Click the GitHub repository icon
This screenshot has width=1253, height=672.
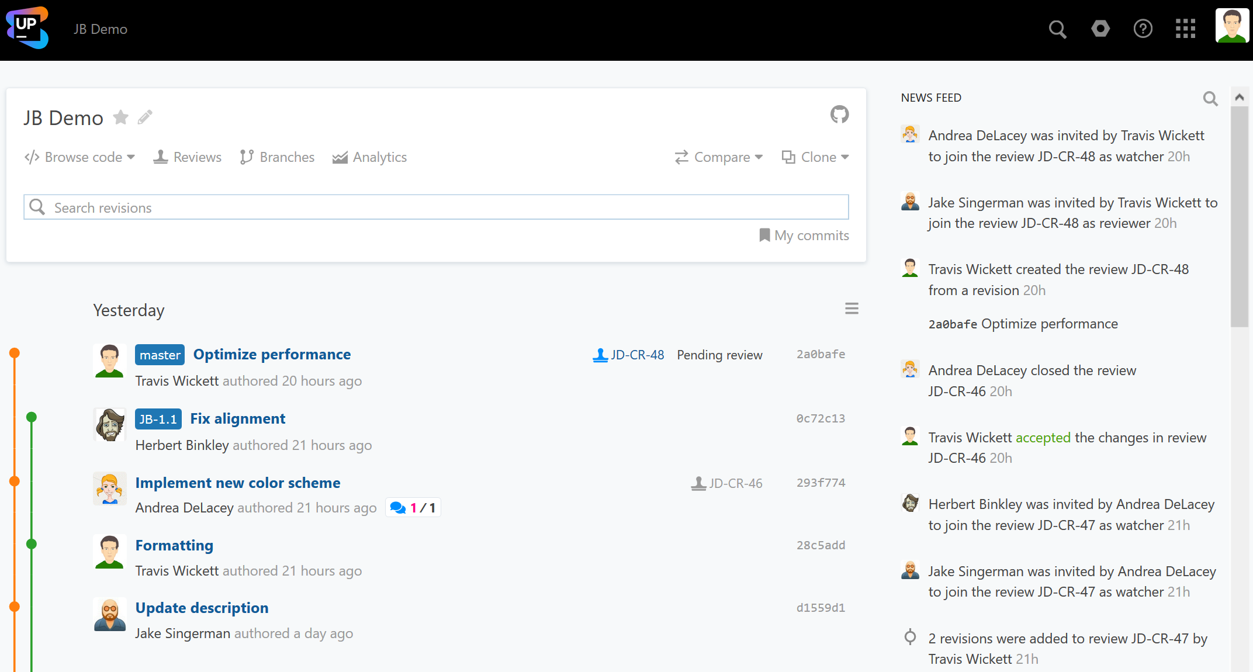click(x=839, y=115)
